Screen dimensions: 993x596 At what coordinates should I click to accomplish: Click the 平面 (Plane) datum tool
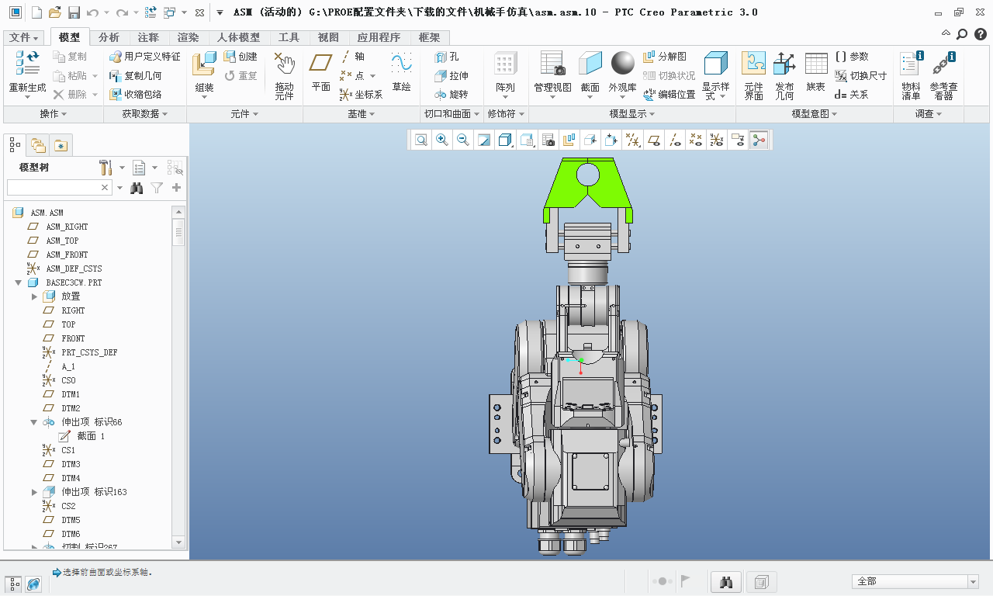pos(321,71)
